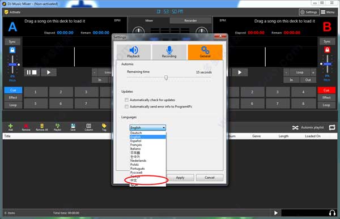Click the Save playlist icon

(x=73, y=127)
